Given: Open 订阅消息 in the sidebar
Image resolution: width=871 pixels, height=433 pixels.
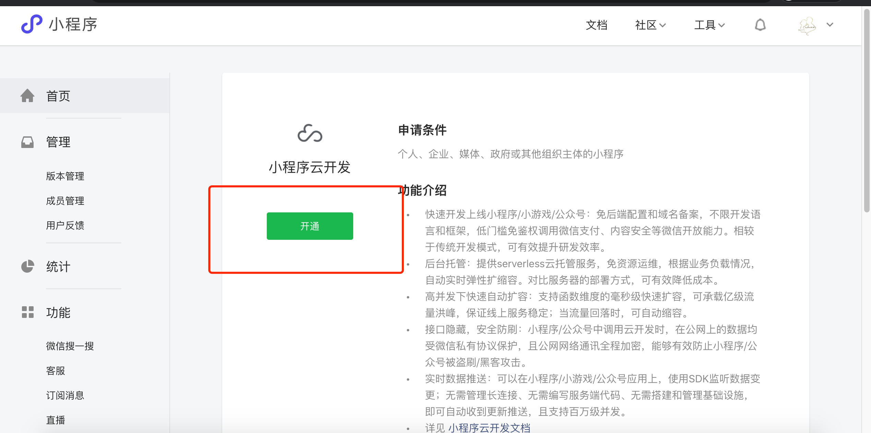Looking at the screenshot, I should tap(65, 395).
